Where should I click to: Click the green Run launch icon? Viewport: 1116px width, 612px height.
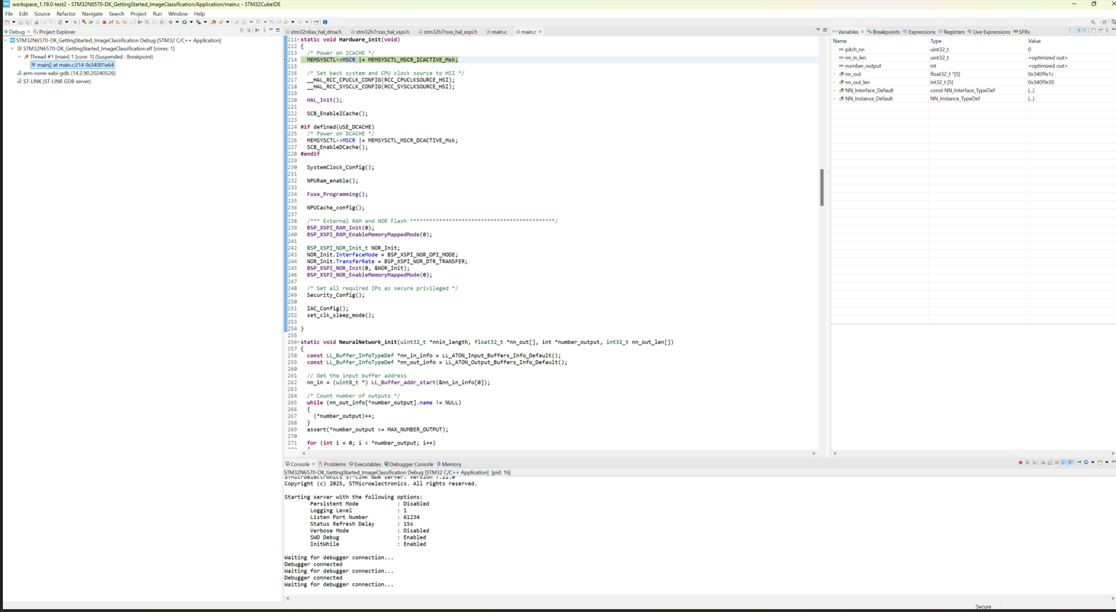(x=185, y=22)
